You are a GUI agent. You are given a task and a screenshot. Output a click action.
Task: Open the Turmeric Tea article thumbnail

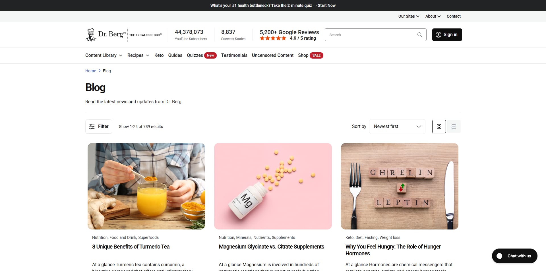point(146,186)
